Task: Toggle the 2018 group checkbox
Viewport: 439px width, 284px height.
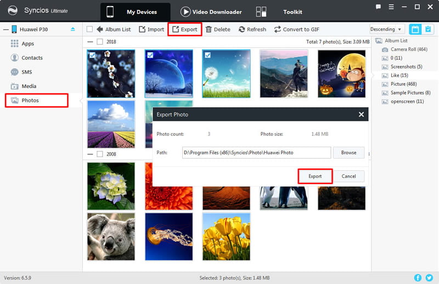Action: click(x=100, y=42)
